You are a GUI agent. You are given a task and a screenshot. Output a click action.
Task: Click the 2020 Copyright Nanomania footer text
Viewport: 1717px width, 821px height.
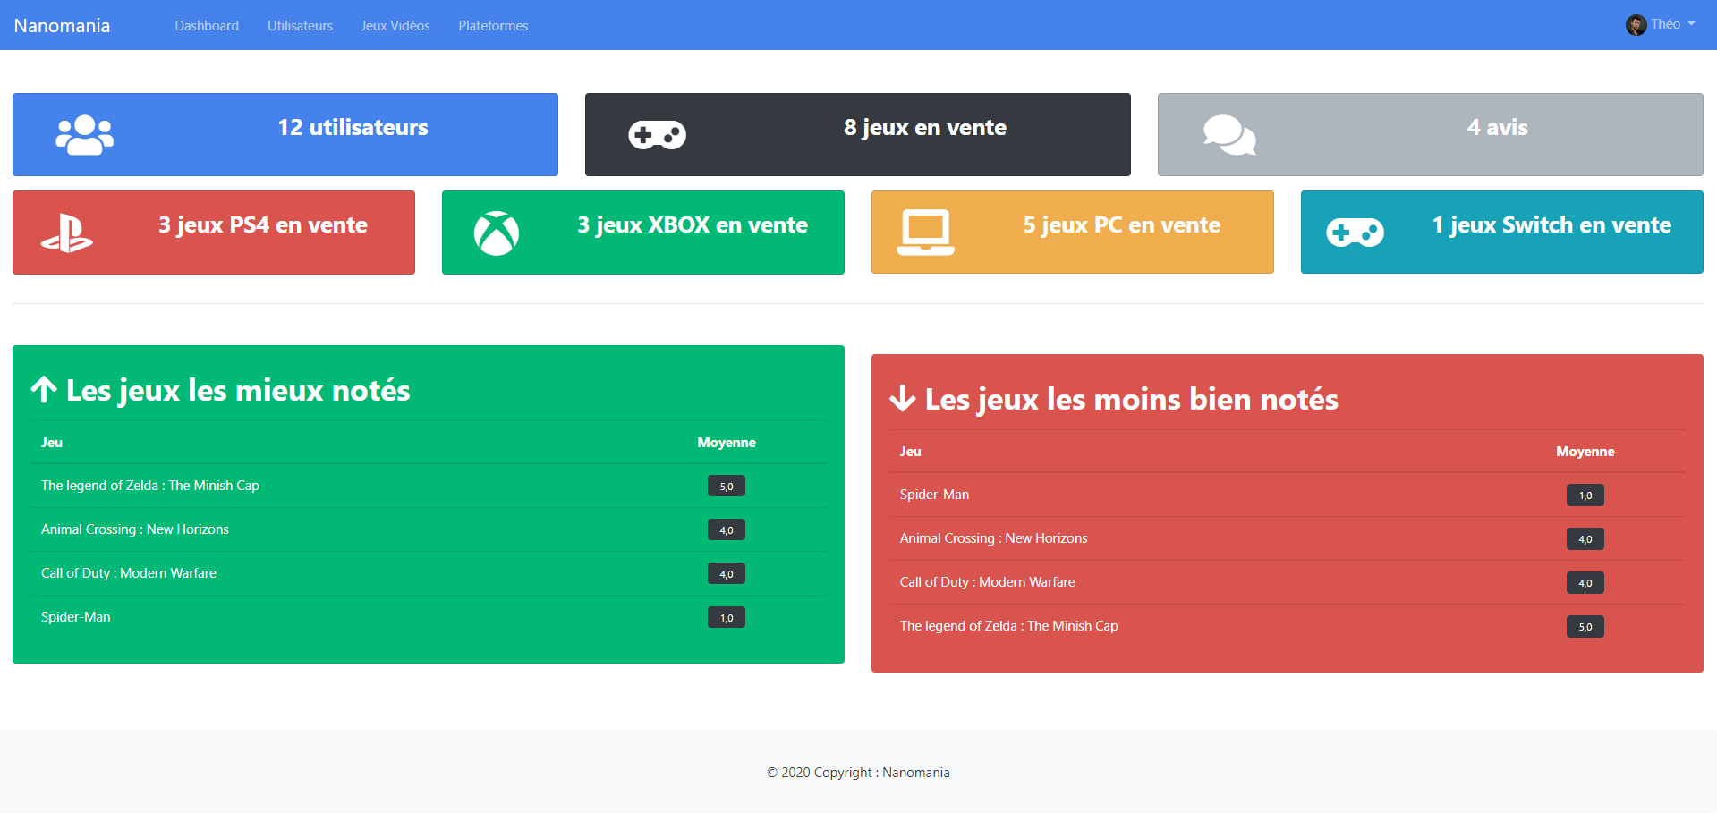[x=858, y=773]
